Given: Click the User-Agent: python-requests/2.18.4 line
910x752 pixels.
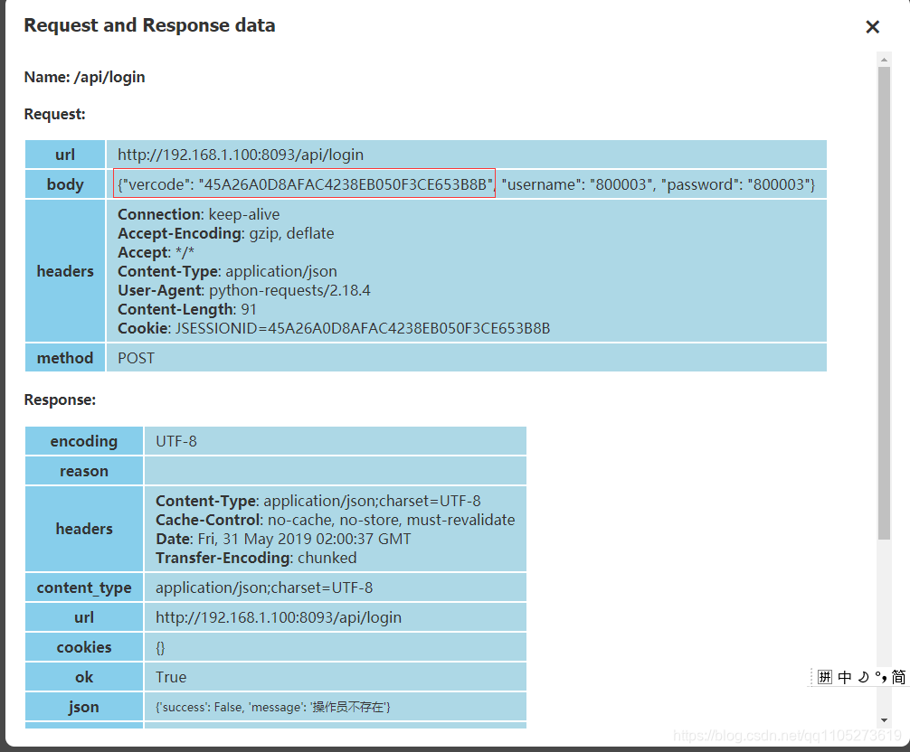Looking at the screenshot, I should (243, 290).
